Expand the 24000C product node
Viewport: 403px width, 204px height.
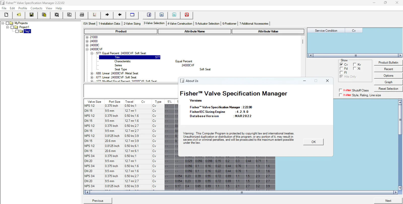click(x=87, y=45)
